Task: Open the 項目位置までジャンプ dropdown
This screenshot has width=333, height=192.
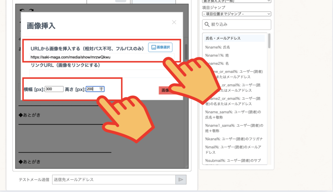Action: [236, 14]
